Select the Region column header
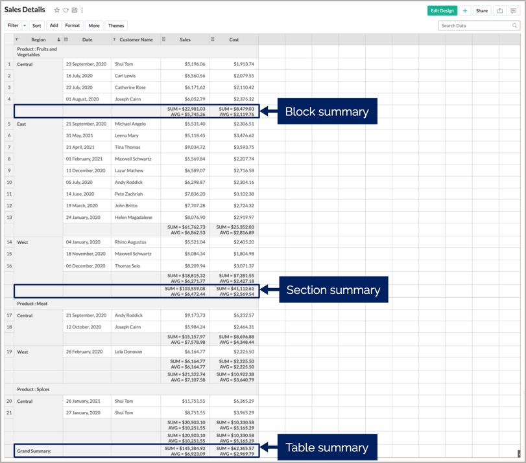This screenshot has height=463, width=526. [x=38, y=40]
